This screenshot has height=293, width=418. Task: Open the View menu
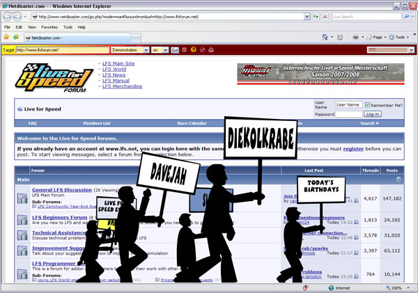click(32, 27)
